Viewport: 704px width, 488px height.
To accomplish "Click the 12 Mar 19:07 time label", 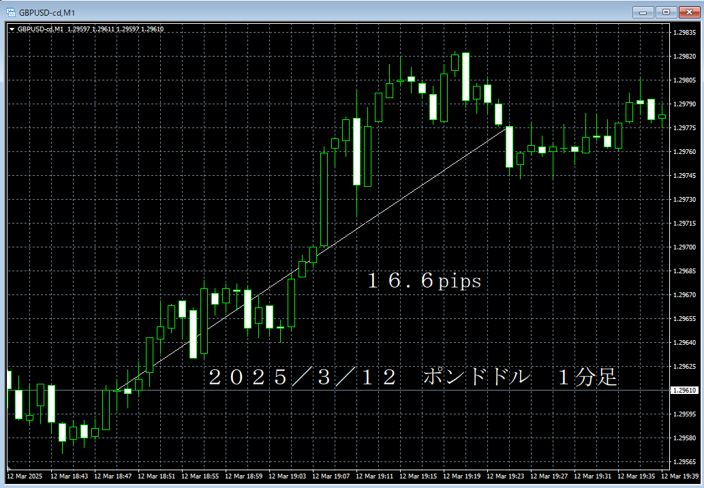I will tap(333, 476).
